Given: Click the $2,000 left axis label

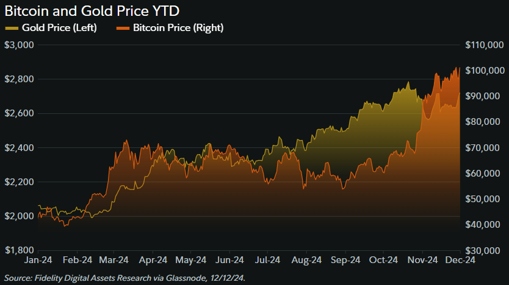Looking at the screenshot, I should click(x=18, y=216).
